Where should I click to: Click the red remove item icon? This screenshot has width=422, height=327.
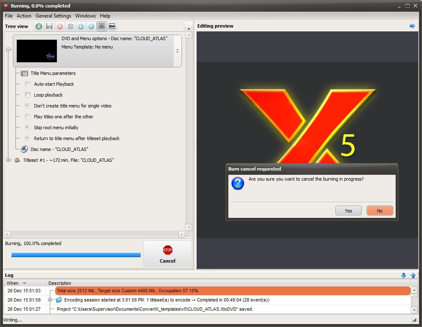(60, 26)
